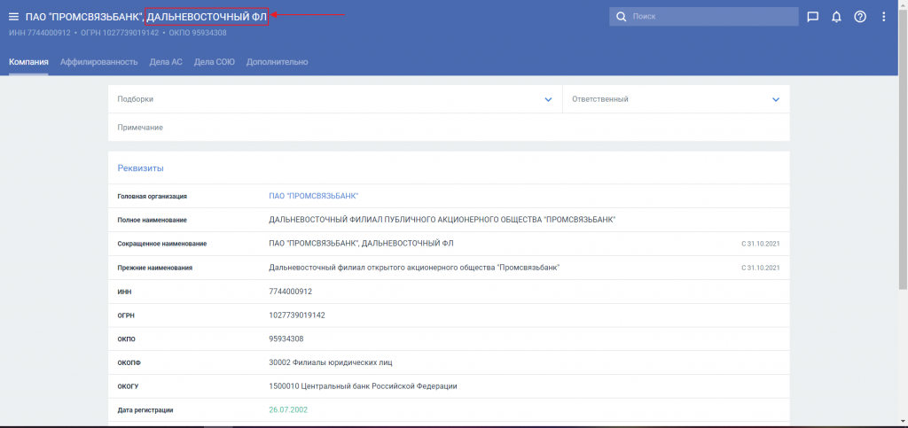
Task: Open the Дополнительно tab
Action: click(277, 62)
